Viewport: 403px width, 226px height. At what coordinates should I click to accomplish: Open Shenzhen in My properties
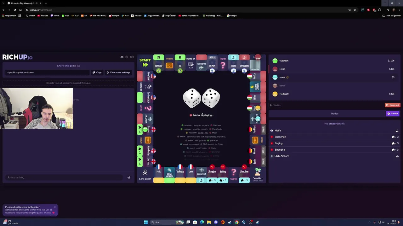pos(334,137)
